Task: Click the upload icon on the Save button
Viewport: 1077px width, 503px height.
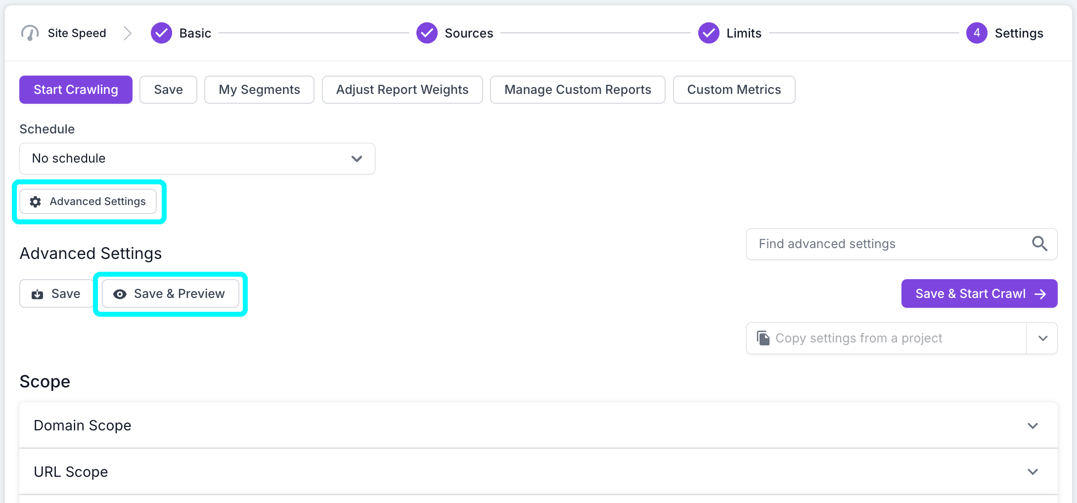Action: pyautogui.click(x=37, y=293)
